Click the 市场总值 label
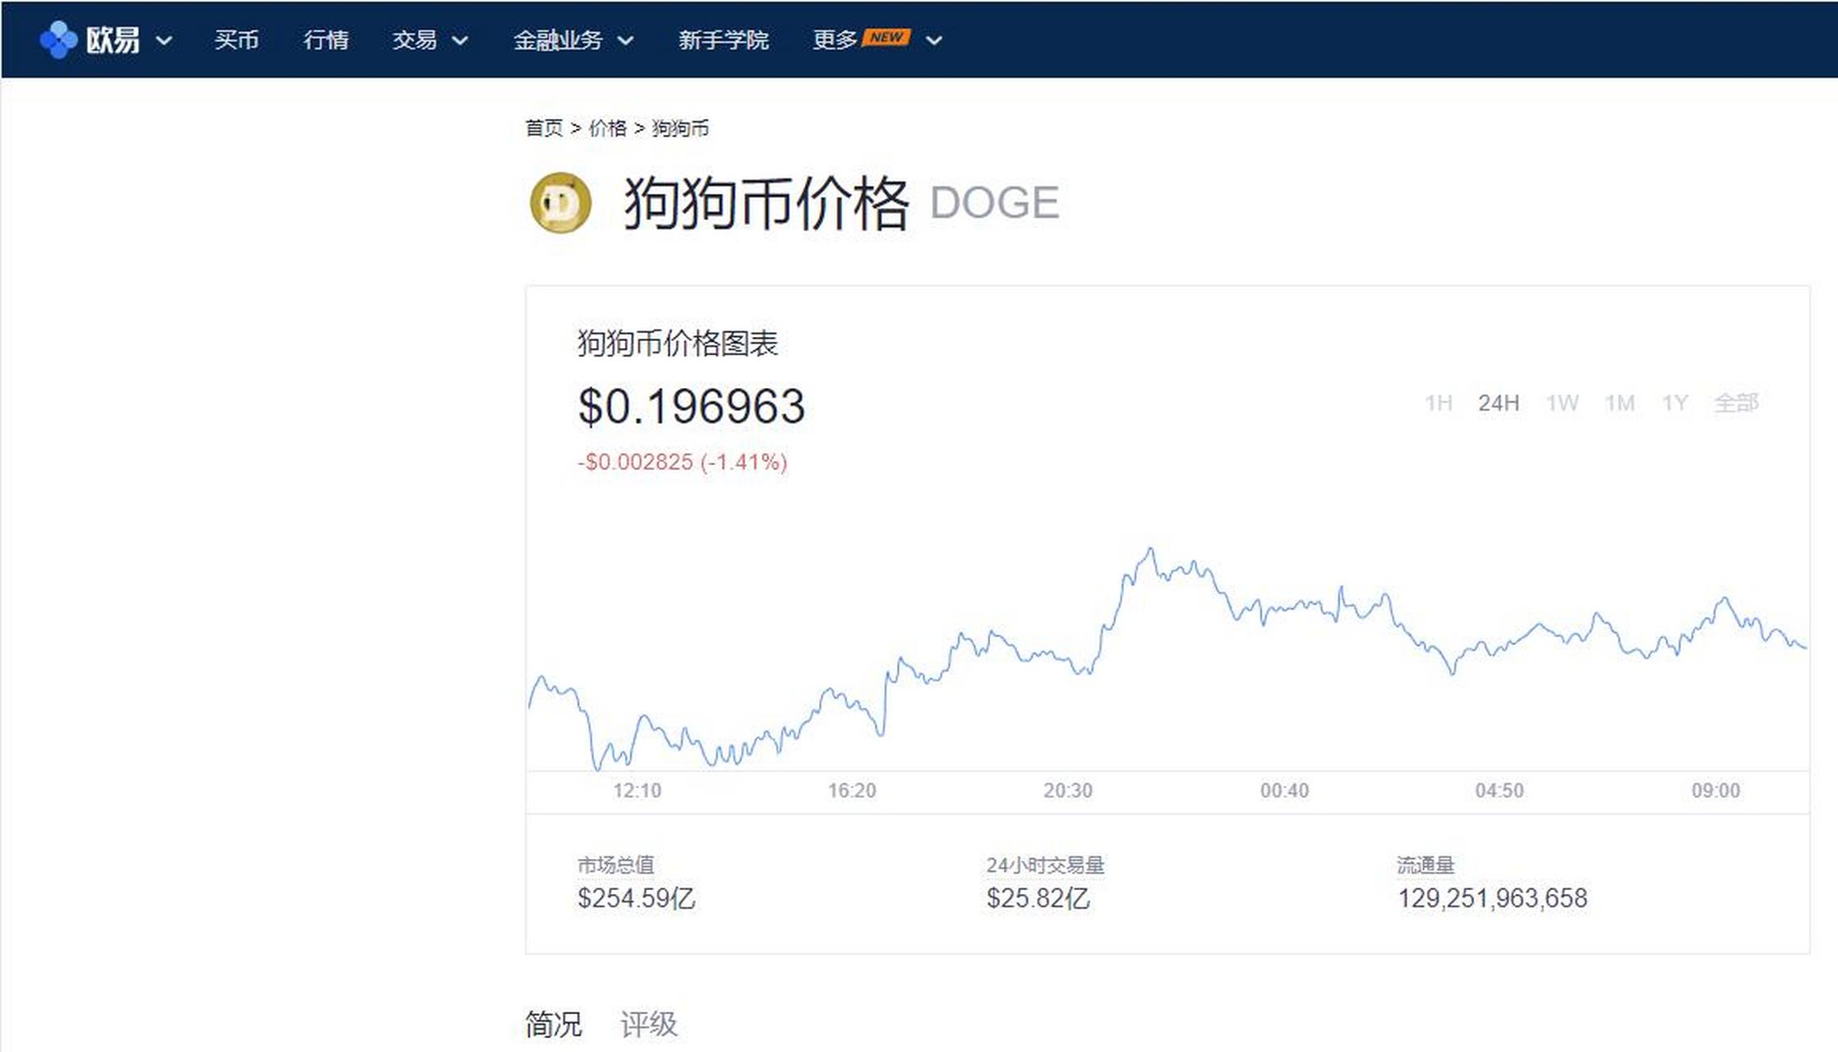The width and height of the screenshot is (1838, 1052). coord(615,865)
